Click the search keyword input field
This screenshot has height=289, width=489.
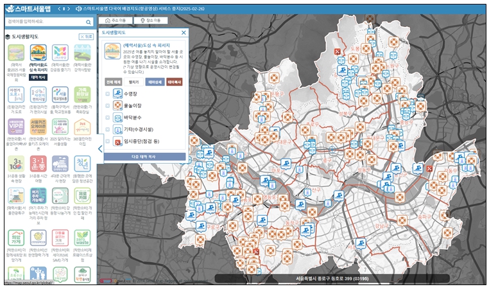pos(44,22)
